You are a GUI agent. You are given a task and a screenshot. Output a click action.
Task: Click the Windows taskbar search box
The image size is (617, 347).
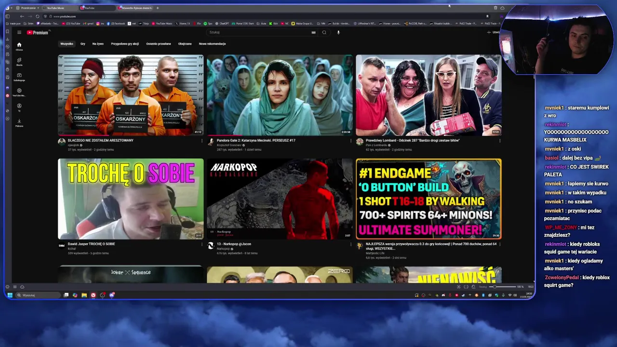pos(38,295)
